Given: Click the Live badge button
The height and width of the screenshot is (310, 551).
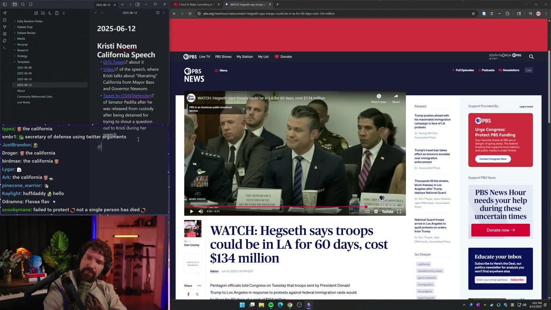Looking at the screenshot, I should [x=529, y=70].
